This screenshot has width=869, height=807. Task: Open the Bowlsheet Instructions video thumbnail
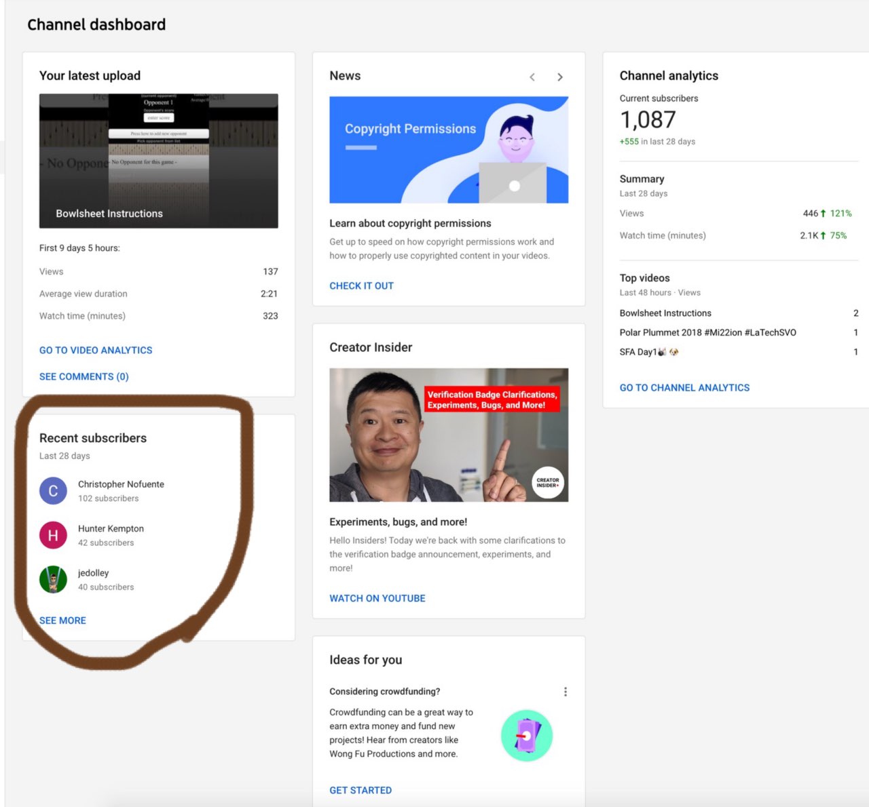(x=159, y=161)
